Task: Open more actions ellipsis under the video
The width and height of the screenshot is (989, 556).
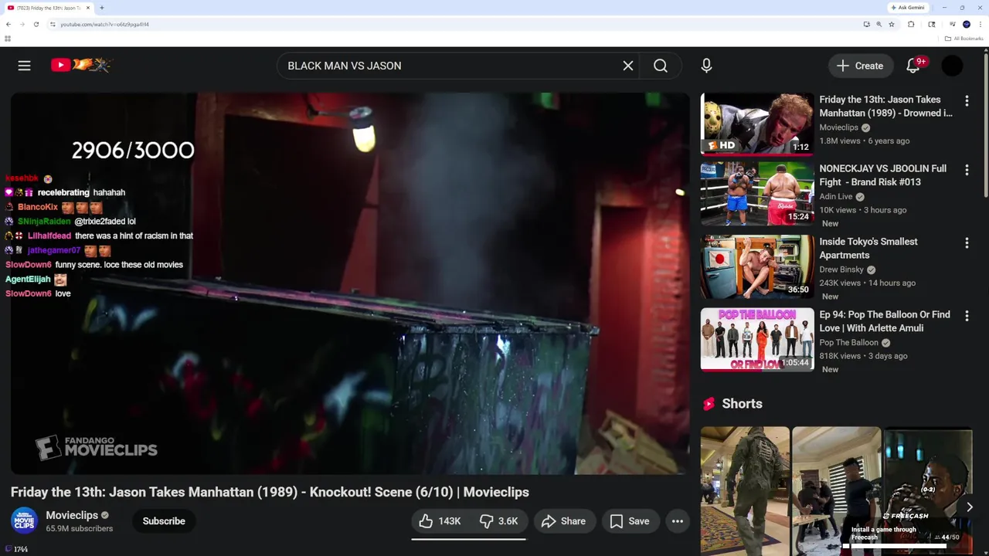Action: pos(678,521)
